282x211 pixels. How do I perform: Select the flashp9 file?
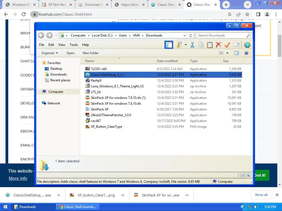(x=163, y=80)
